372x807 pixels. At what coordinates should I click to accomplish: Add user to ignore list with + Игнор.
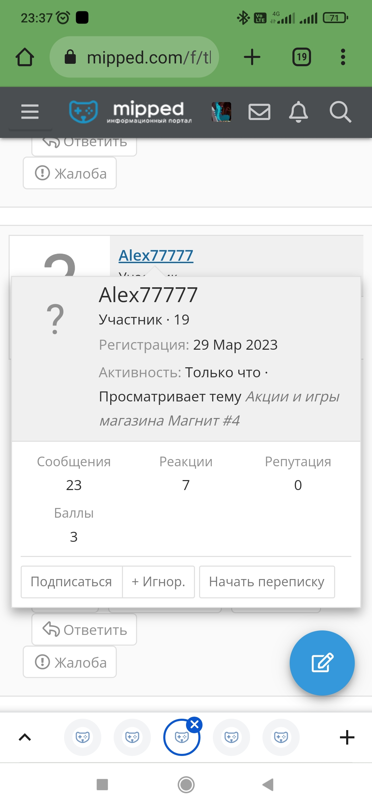pyautogui.click(x=158, y=582)
